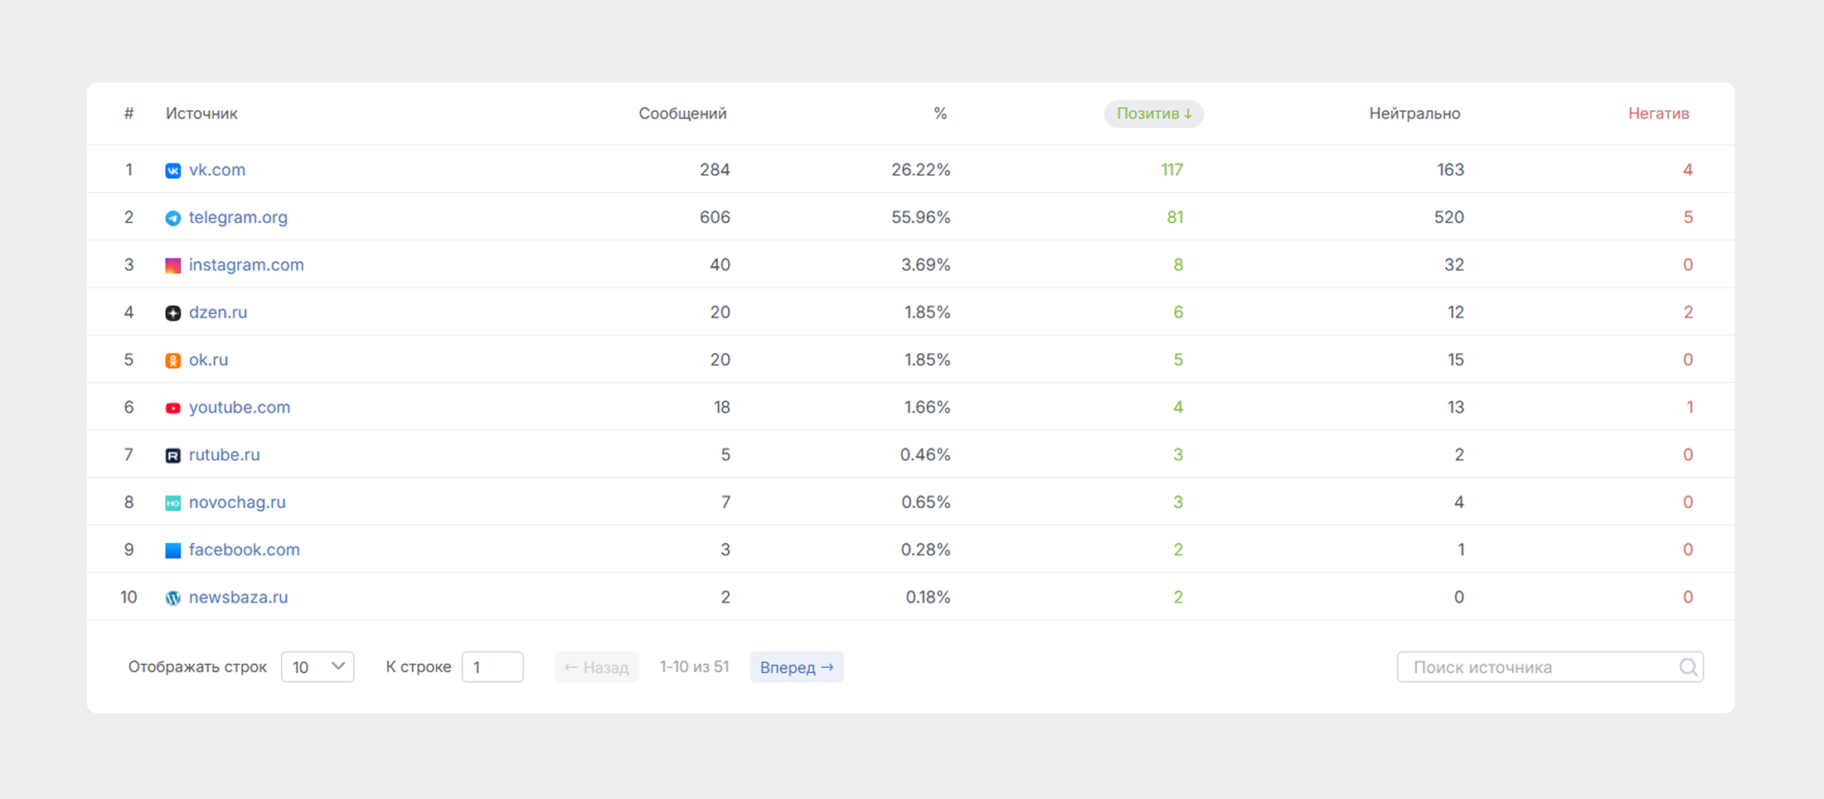This screenshot has height=799, width=1824.
Task: Sort by the Источник column header
Action: pyautogui.click(x=201, y=114)
